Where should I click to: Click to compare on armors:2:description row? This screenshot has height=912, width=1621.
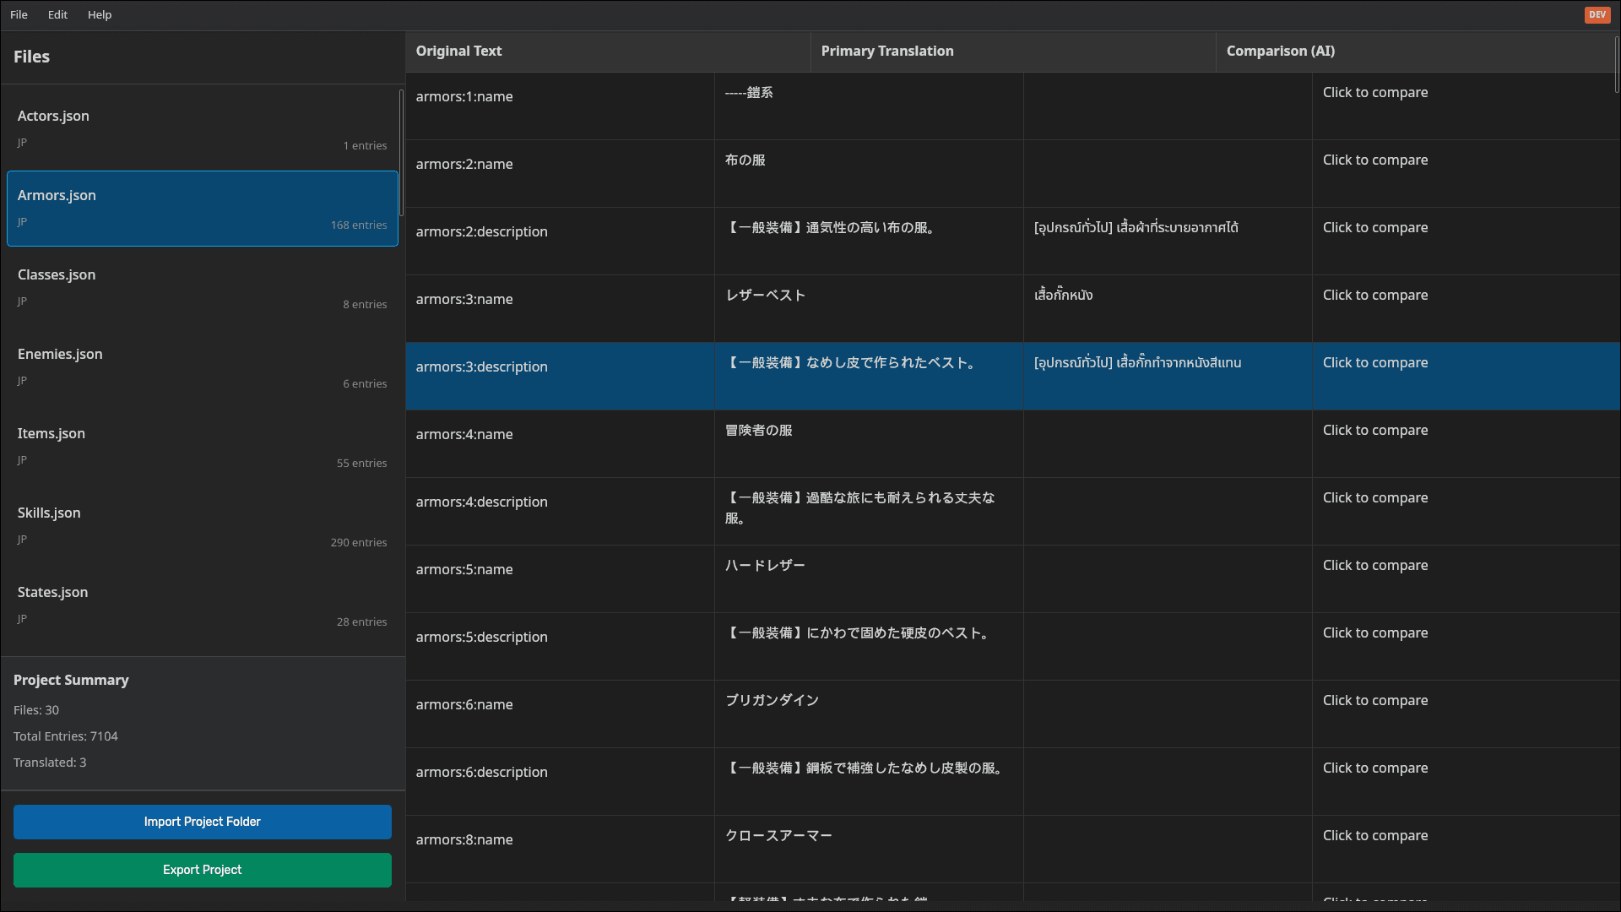(x=1375, y=227)
